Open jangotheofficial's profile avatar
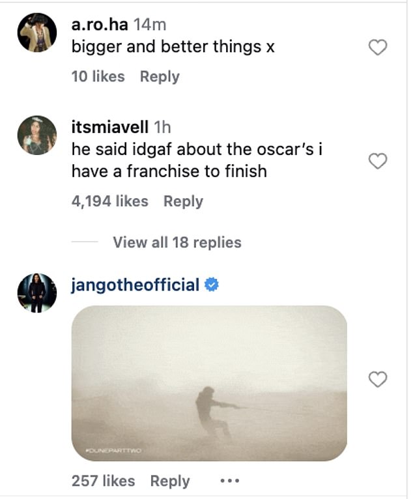Image resolution: width=413 pixels, height=499 pixels. click(x=36, y=292)
